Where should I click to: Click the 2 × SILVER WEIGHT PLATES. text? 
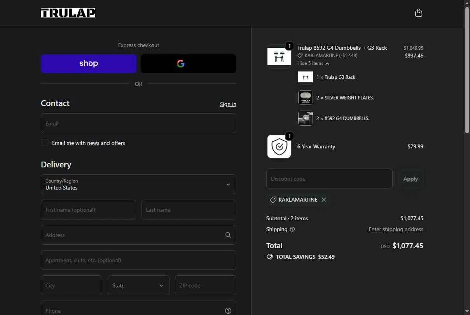click(345, 98)
